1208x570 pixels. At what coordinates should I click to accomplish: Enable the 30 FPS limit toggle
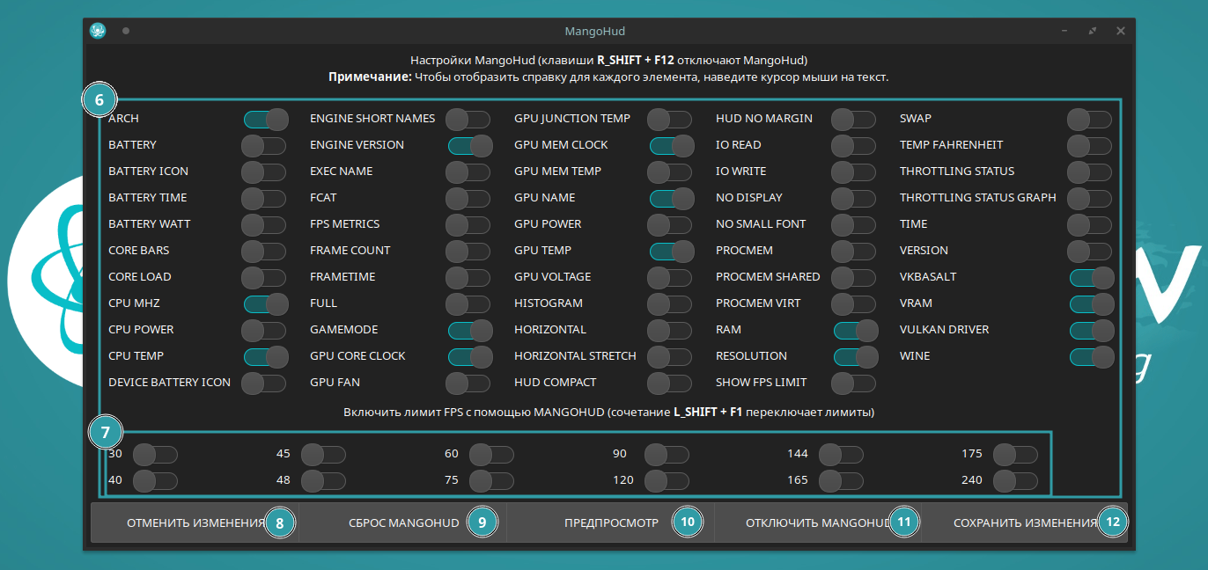point(156,455)
